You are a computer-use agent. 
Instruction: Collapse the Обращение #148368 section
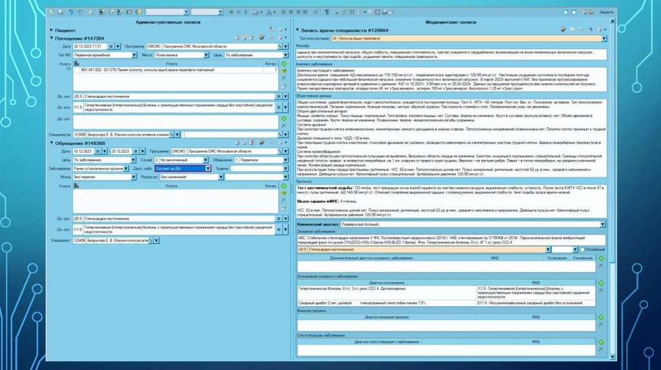click(51, 143)
